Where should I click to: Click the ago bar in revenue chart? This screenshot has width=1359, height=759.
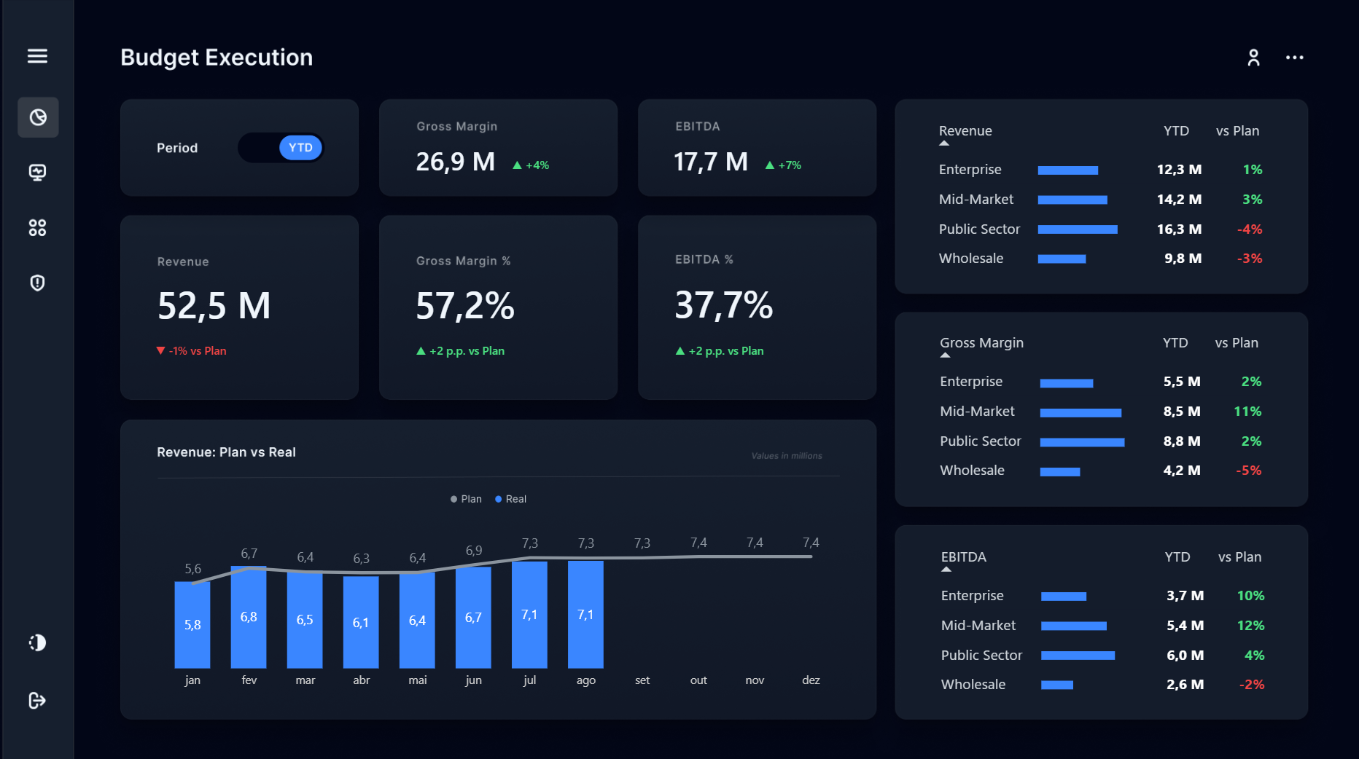click(585, 614)
